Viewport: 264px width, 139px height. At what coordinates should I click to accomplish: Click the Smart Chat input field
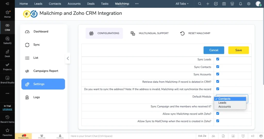point(132,136)
